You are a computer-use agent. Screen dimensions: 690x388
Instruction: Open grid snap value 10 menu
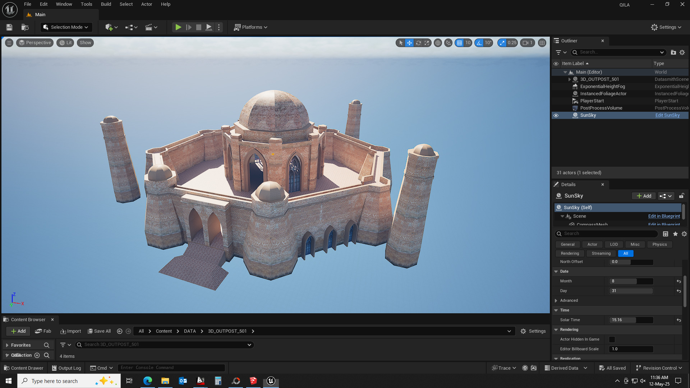pyautogui.click(x=468, y=43)
